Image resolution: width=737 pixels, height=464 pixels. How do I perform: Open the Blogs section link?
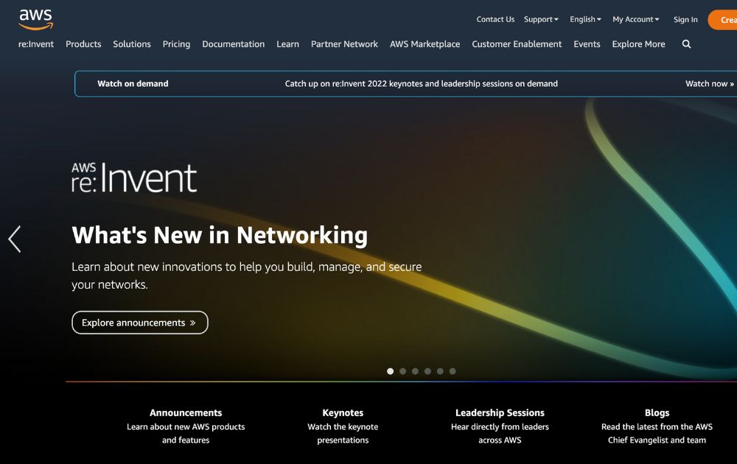(x=657, y=412)
